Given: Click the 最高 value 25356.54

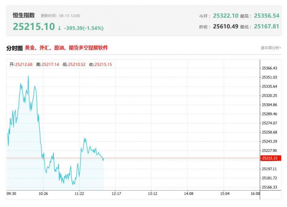Looking at the screenshot, I should tap(267, 16).
